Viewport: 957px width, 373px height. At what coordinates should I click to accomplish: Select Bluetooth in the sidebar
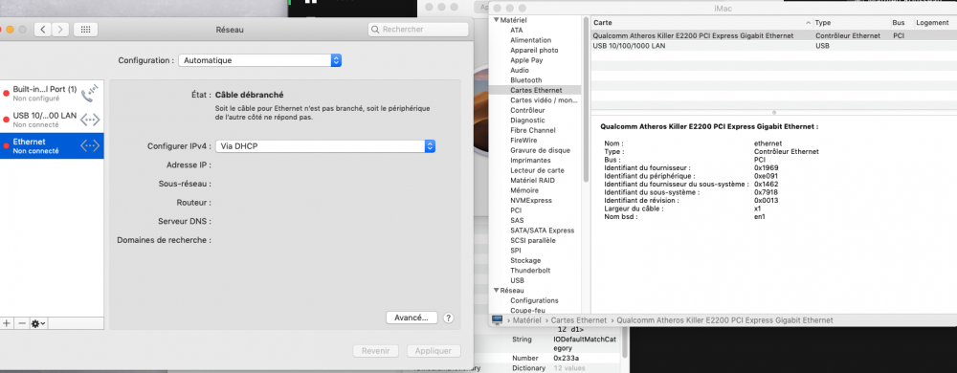[x=525, y=80]
